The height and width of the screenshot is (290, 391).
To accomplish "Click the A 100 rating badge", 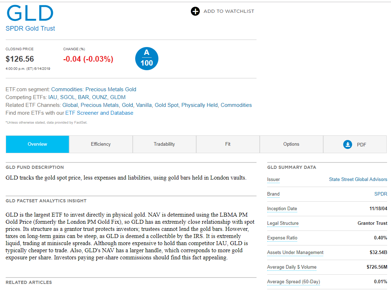I will coord(147,58).
